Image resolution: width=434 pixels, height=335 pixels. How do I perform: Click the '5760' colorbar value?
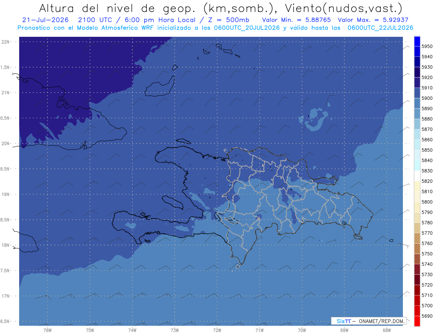(427, 243)
